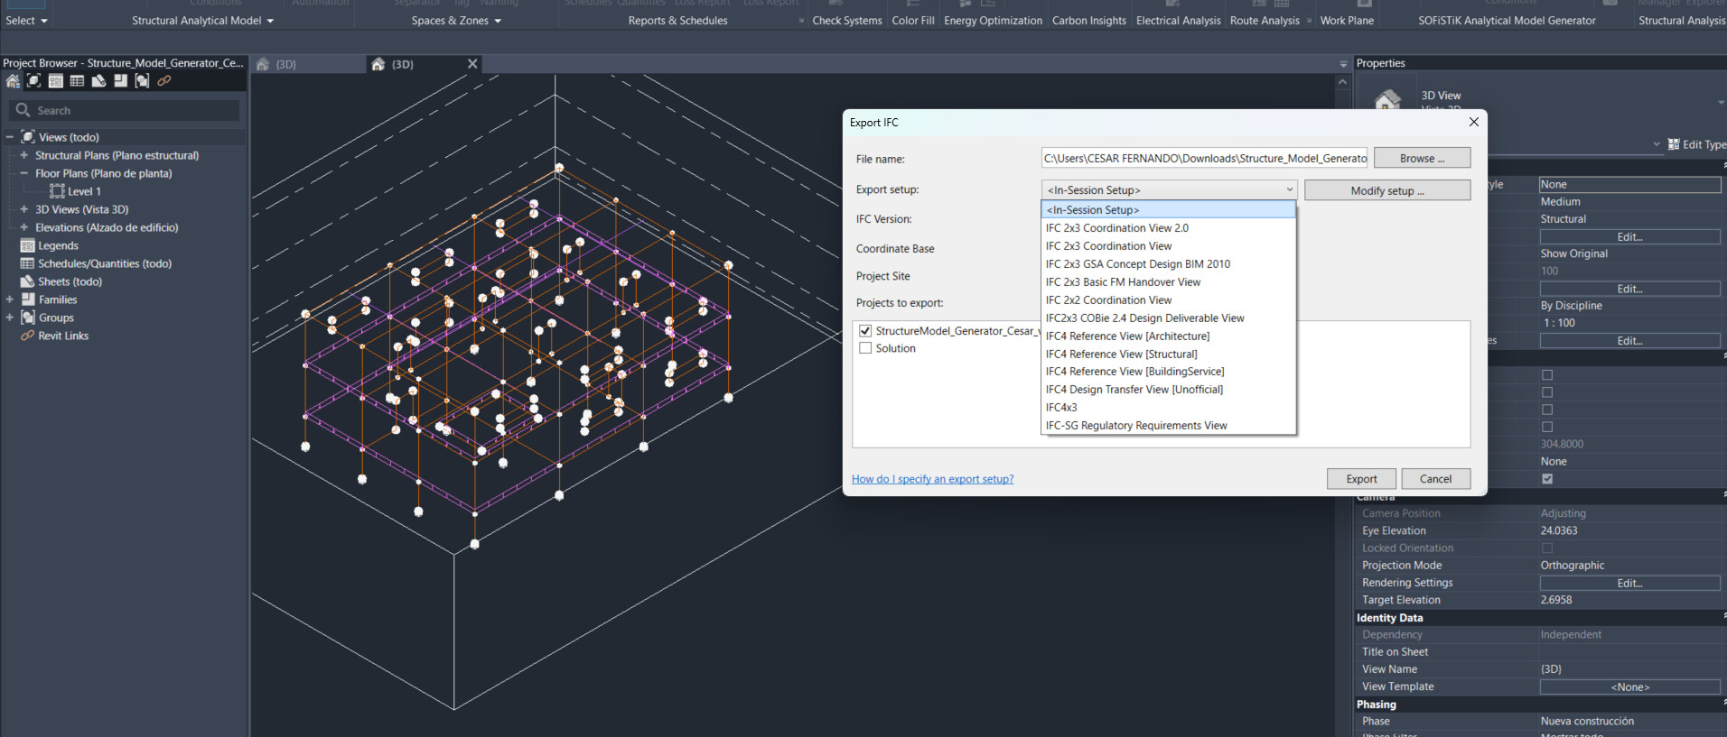Click the Check Systems ribbon tool
The height and width of the screenshot is (737, 1727).
(x=847, y=20)
